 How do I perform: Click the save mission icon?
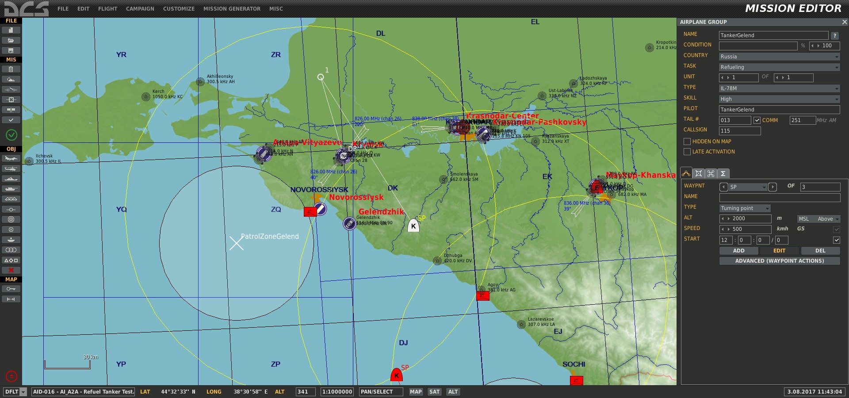coord(11,50)
